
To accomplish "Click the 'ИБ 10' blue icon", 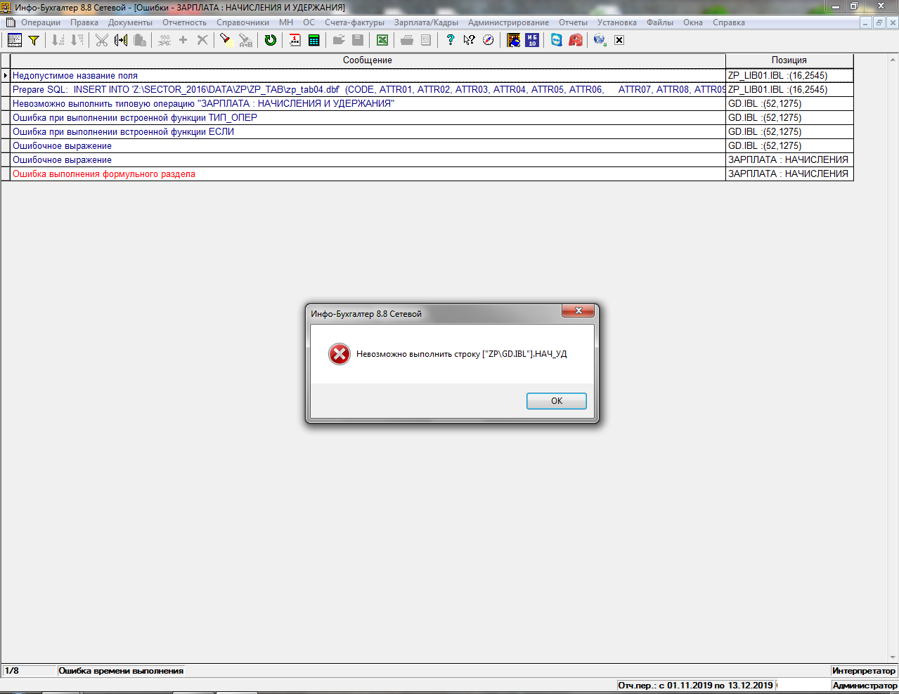I will click(532, 40).
